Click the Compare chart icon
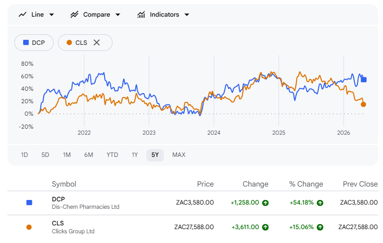The height and width of the screenshot is (243, 383). pos(74,14)
